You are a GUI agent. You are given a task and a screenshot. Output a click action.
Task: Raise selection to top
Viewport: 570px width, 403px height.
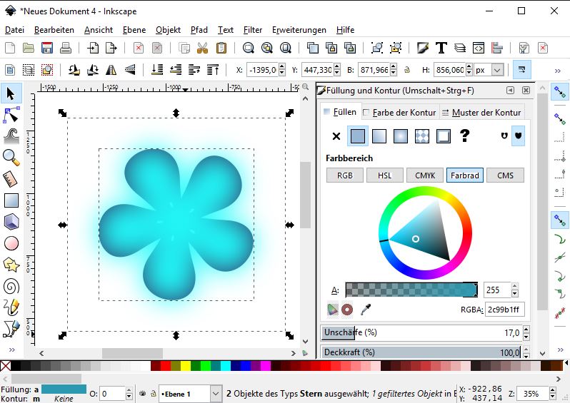(x=213, y=69)
